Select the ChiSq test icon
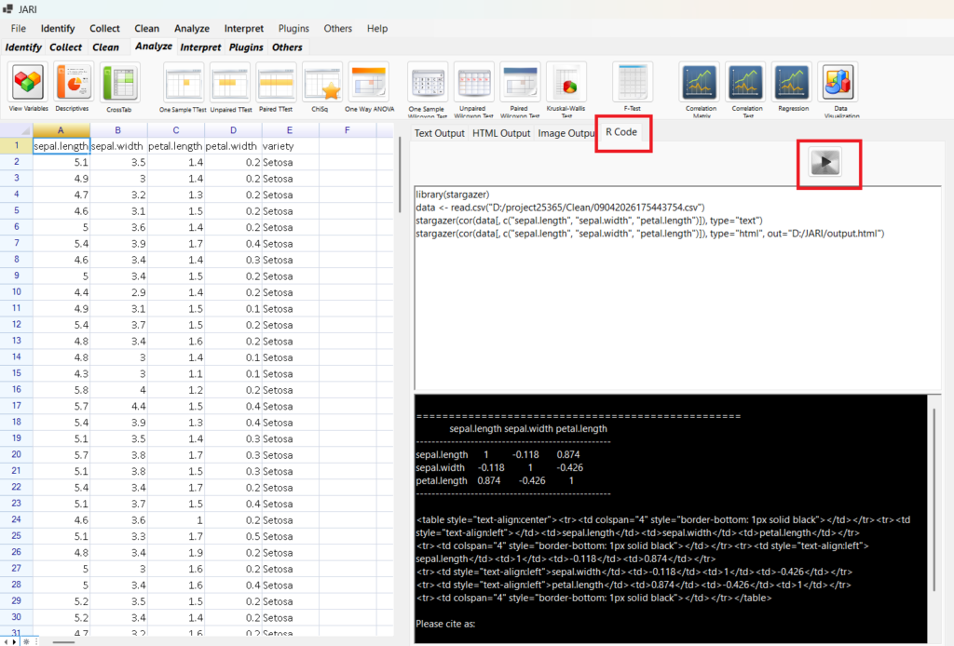Viewport: 954px width, 646px height. 322,83
